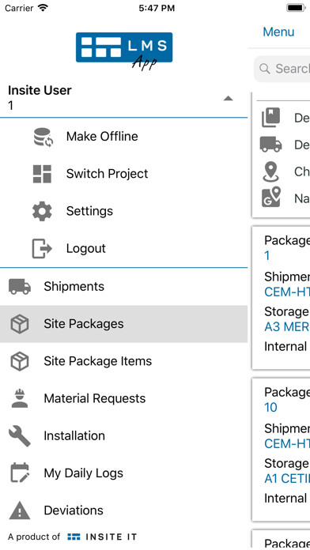The width and height of the screenshot is (310, 550).
Task: Select Logout
Action: (x=123, y=248)
